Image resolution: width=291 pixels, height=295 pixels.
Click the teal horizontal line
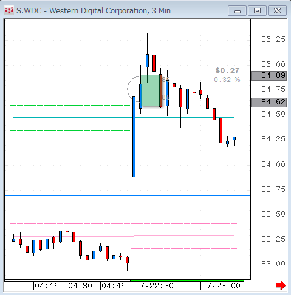coord(123,117)
